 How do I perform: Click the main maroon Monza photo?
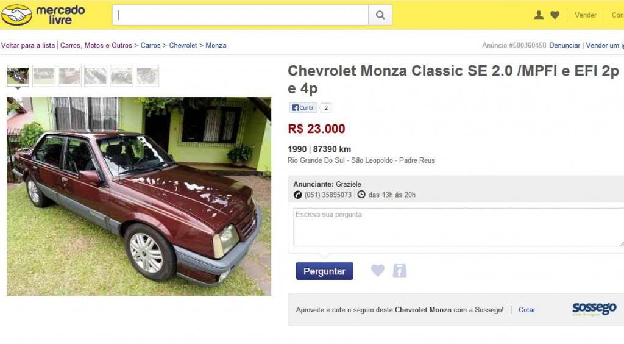[x=139, y=196]
